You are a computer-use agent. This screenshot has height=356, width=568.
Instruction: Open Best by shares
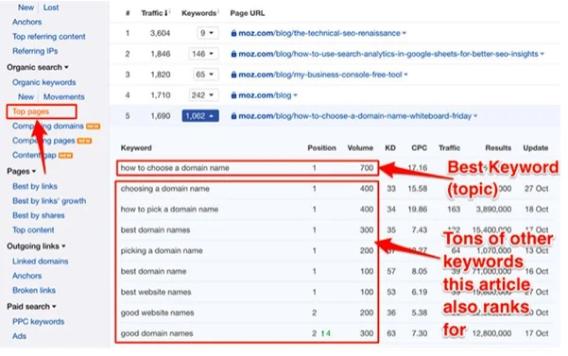39,215
